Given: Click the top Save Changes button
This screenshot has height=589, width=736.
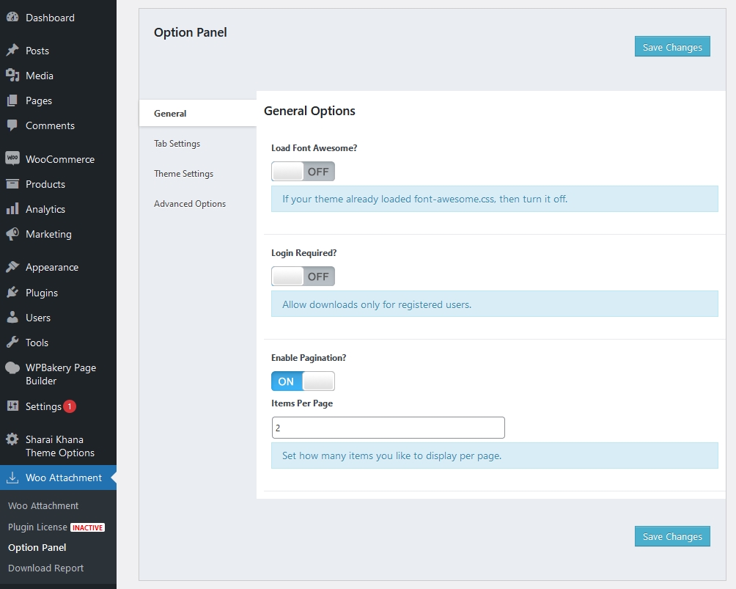Looking at the screenshot, I should click(671, 46).
